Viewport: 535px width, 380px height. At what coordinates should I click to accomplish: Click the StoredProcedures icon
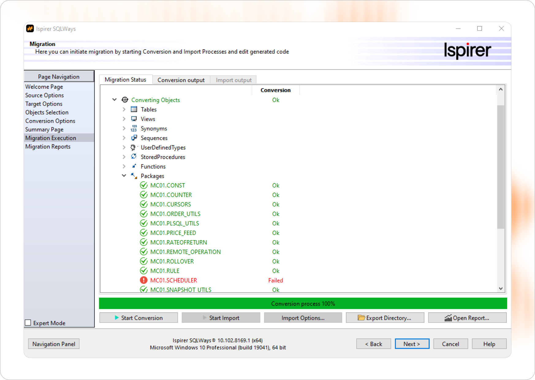[134, 157]
